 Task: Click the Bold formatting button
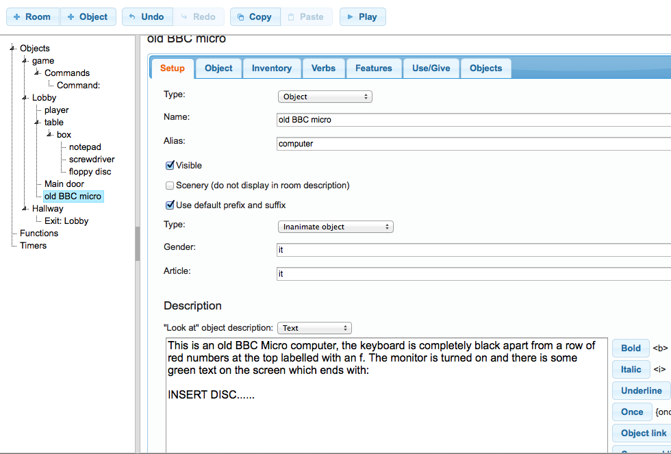(631, 348)
